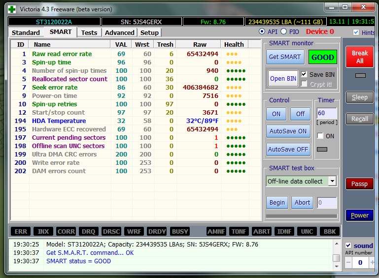Image resolution: width=379 pixels, height=278 pixels.
Task: Click the WRF status indicator
Action: tap(134, 232)
